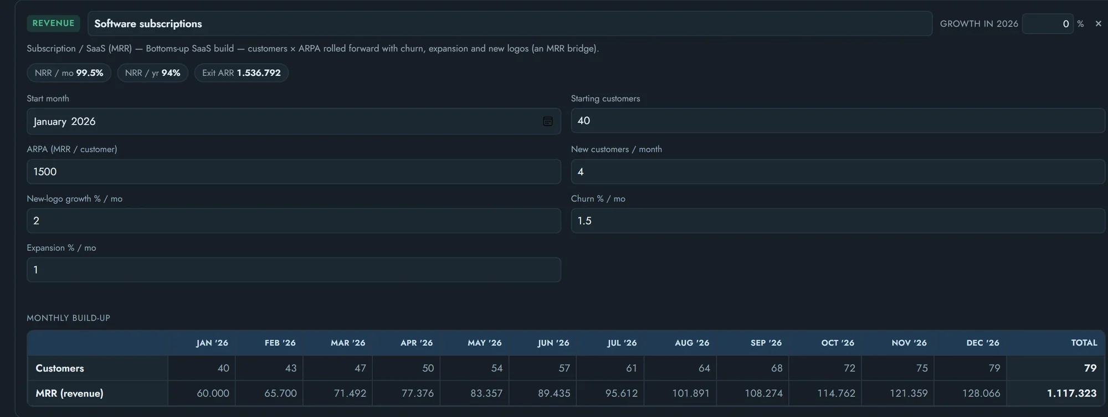The height and width of the screenshot is (417, 1108).
Task: Select the TOTAL column header
Action: tap(1084, 343)
